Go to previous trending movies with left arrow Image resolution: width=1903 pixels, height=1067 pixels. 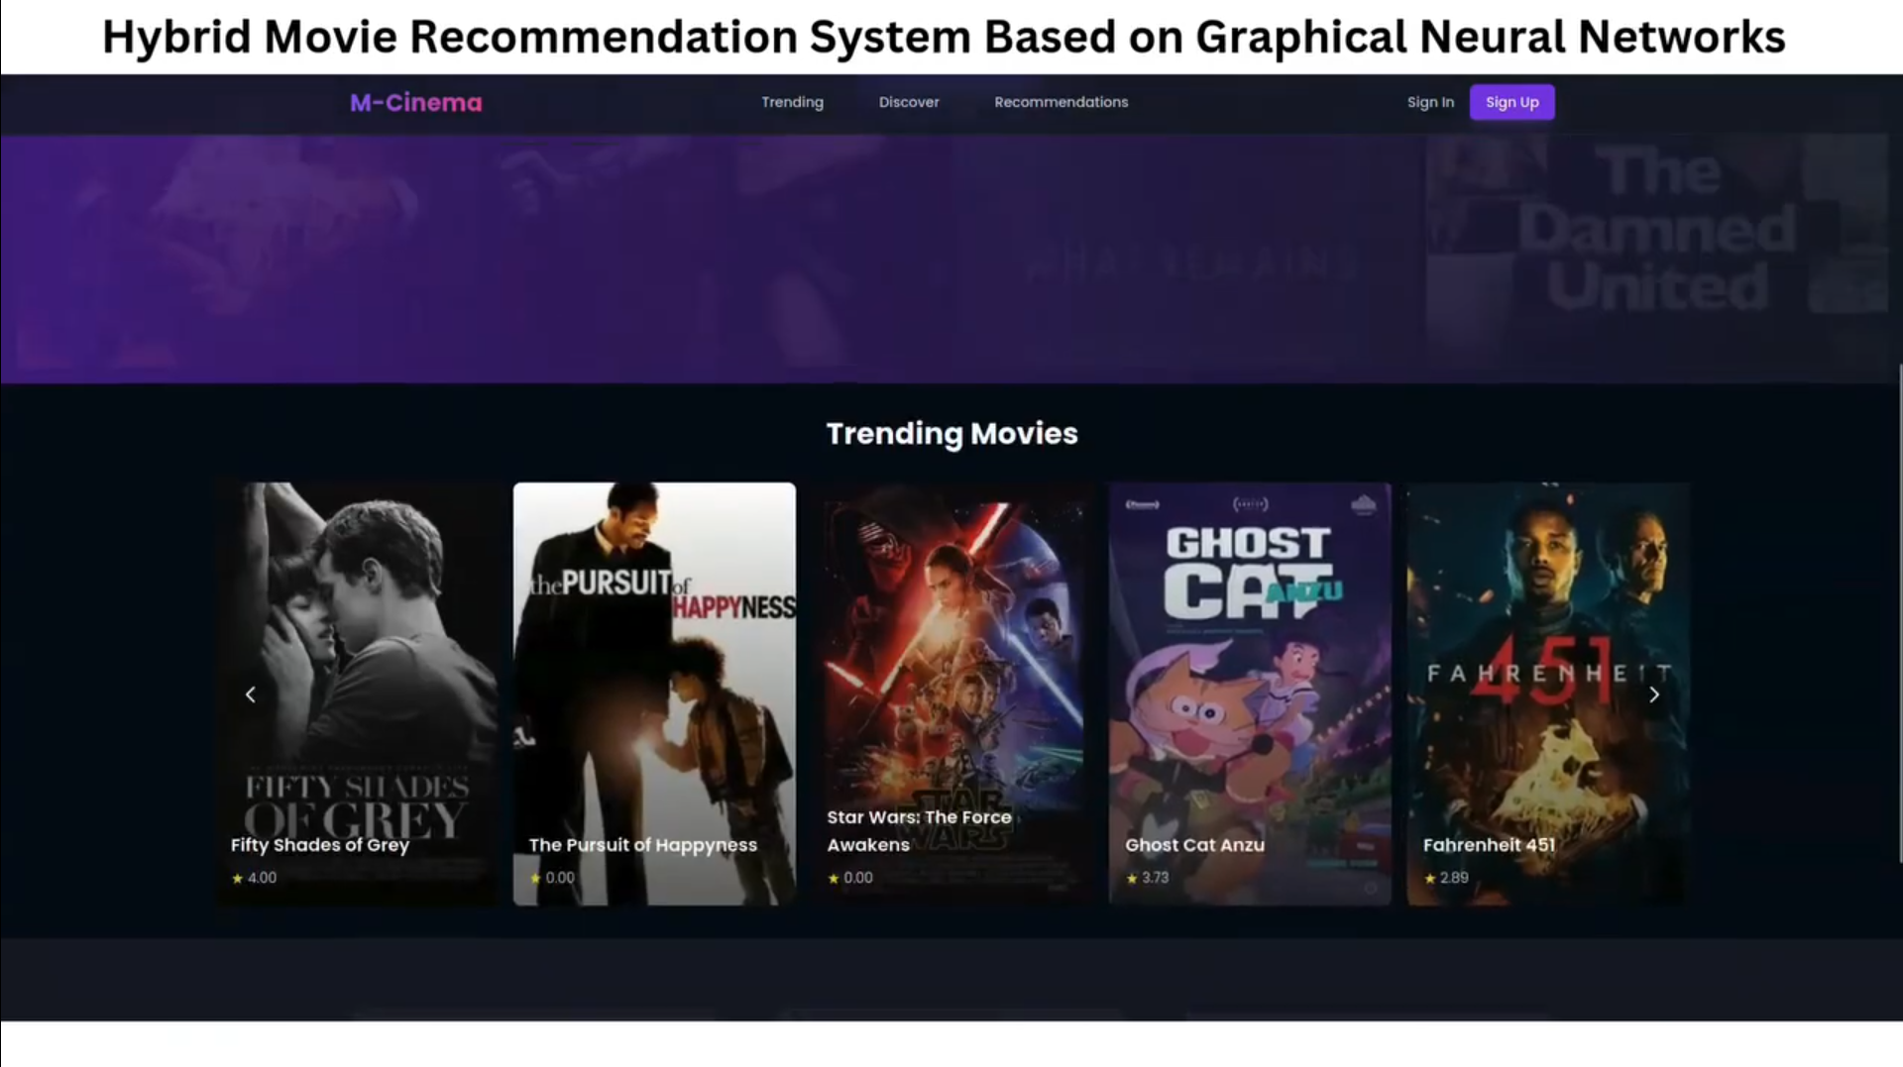coord(250,694)
